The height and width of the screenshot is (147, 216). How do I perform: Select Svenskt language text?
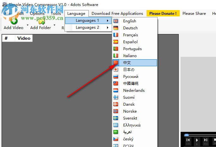[130, 118]
